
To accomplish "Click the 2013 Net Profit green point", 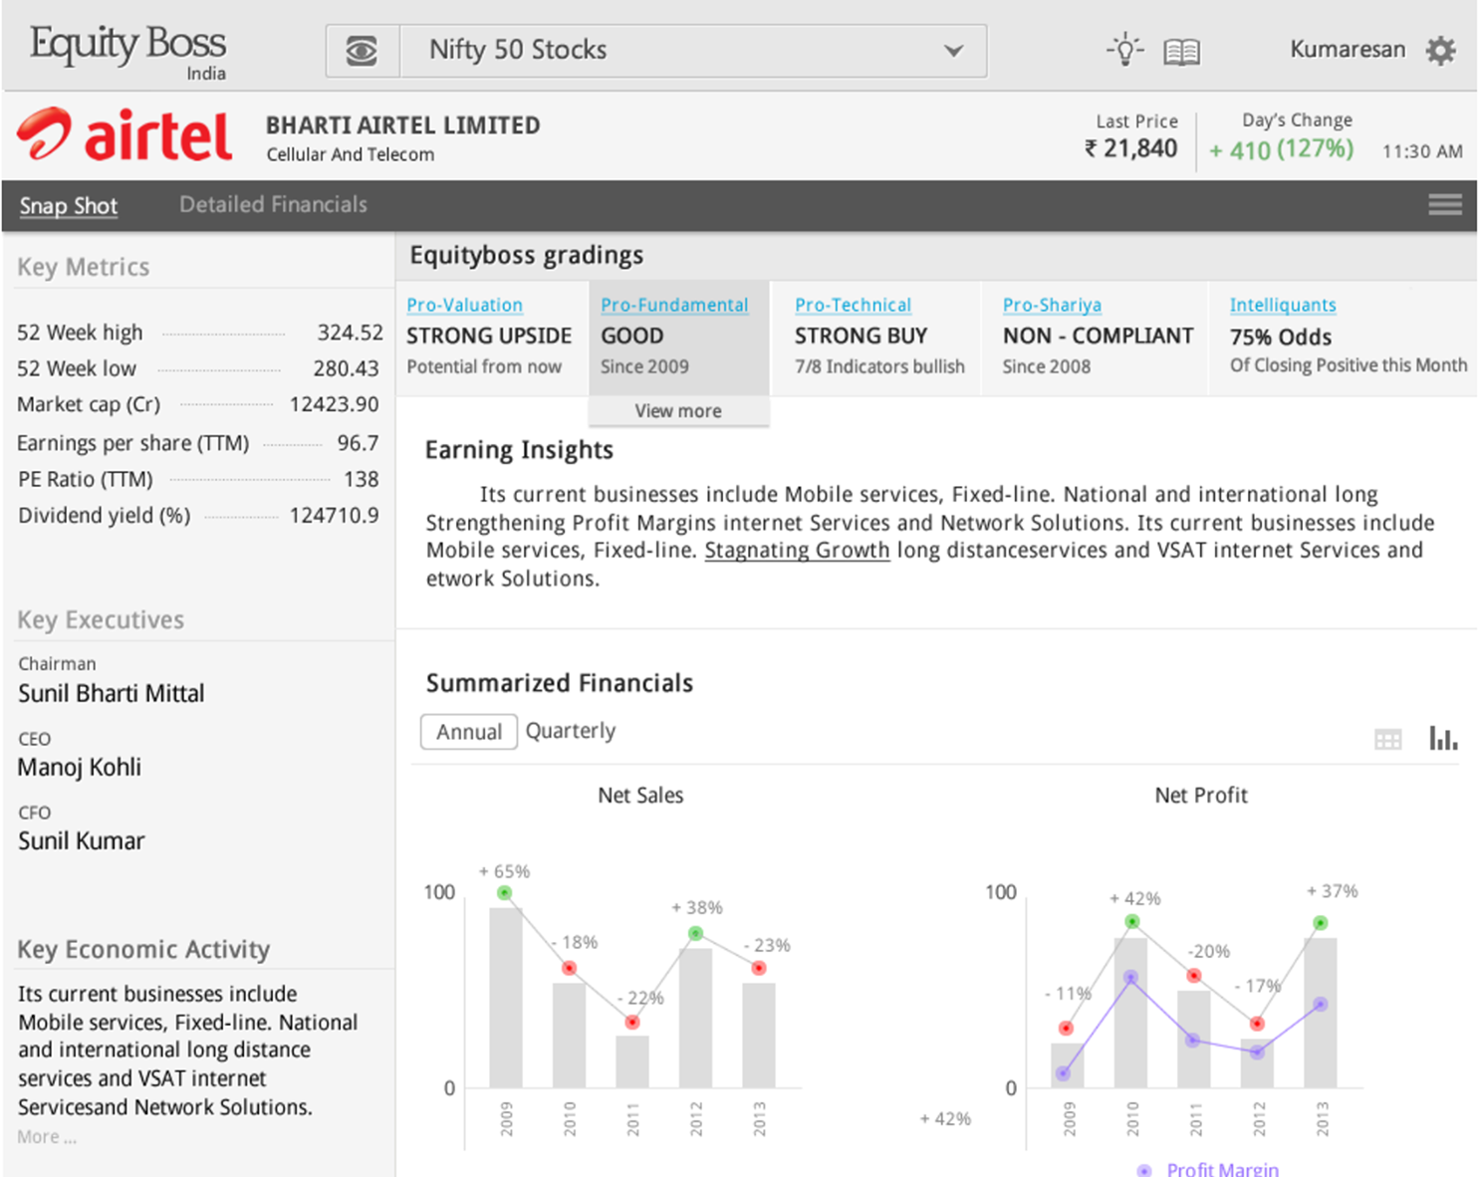I will (x=1320, y=923).
